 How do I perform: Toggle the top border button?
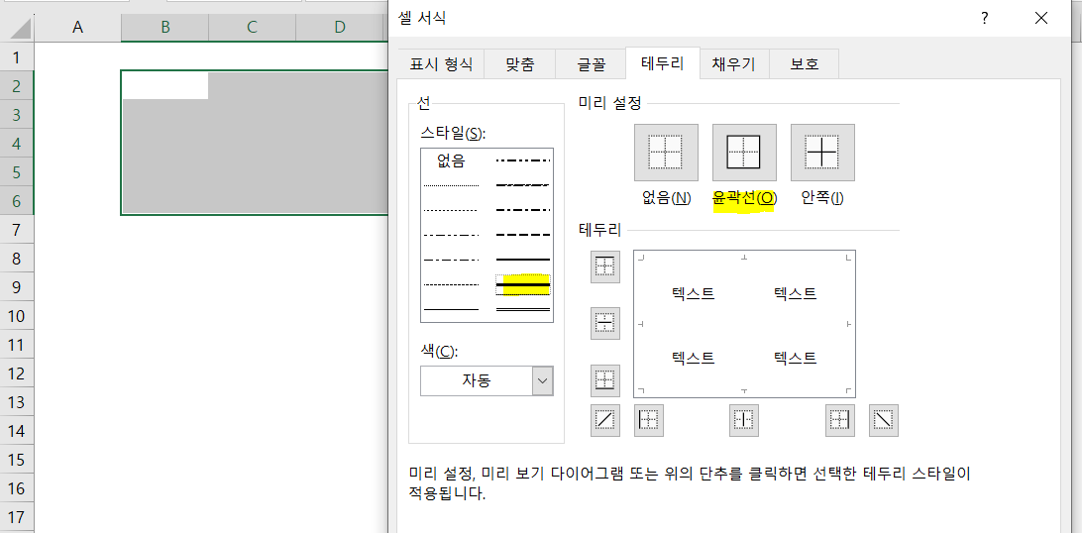point(605,266)
